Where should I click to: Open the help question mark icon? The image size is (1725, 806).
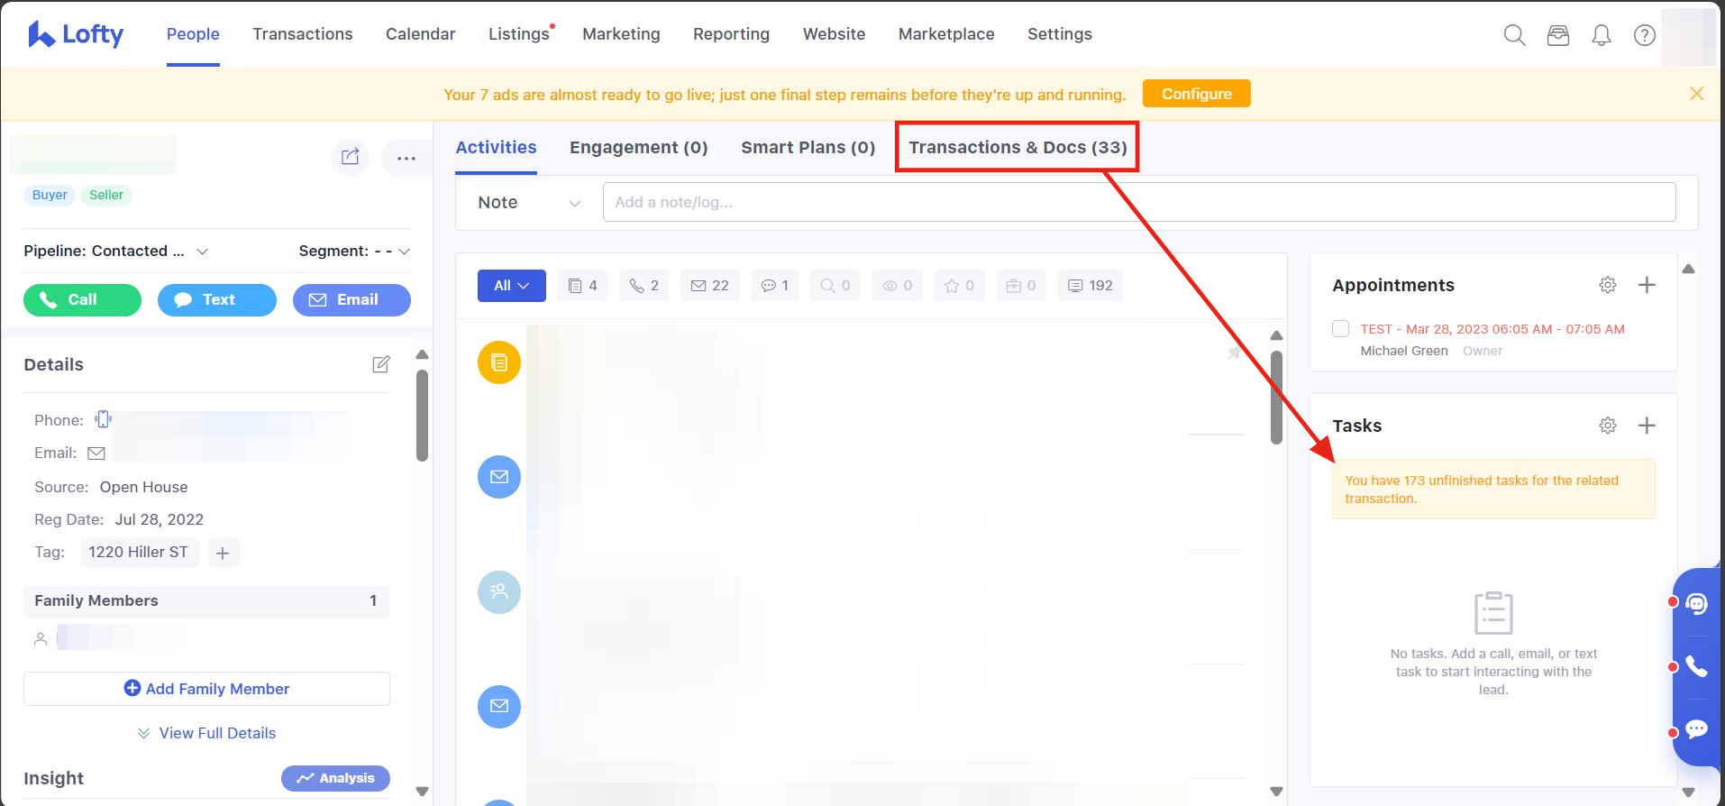(x=1644, y=35)
